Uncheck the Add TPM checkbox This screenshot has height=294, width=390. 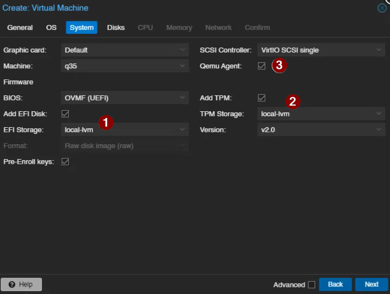point(262,98)
